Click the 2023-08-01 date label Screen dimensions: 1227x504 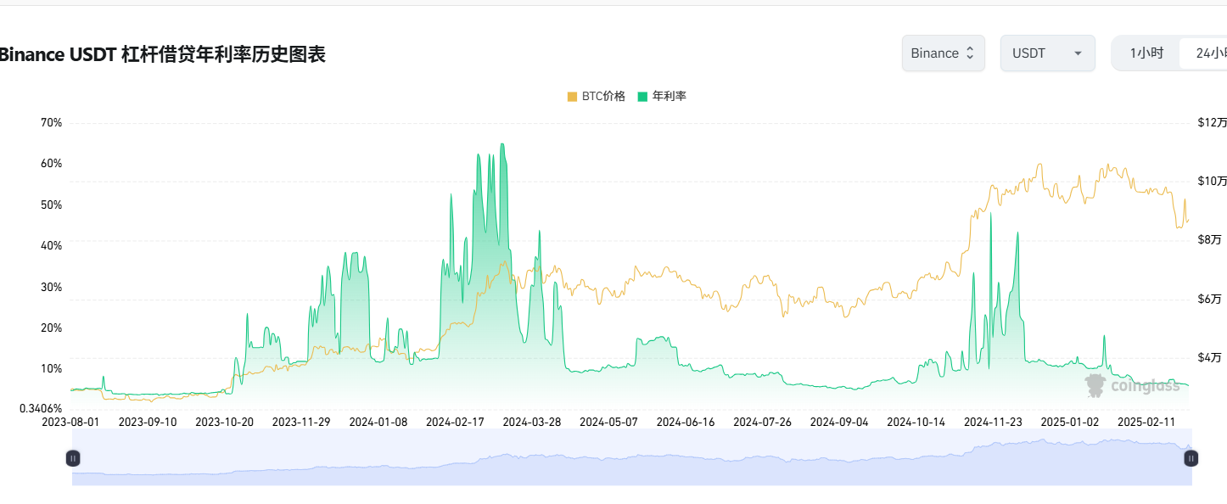pyautogui.click(x=70, y=422)
